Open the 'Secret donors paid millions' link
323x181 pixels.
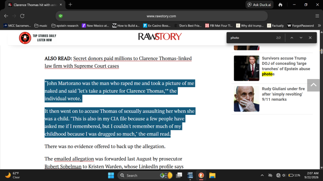(118, 62)
